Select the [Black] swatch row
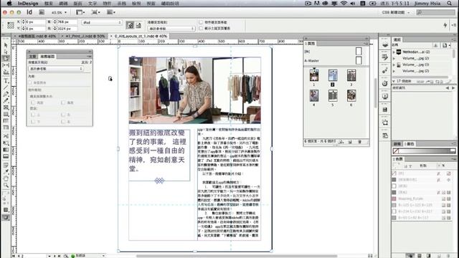459x258 pixels. pos(422,192)
